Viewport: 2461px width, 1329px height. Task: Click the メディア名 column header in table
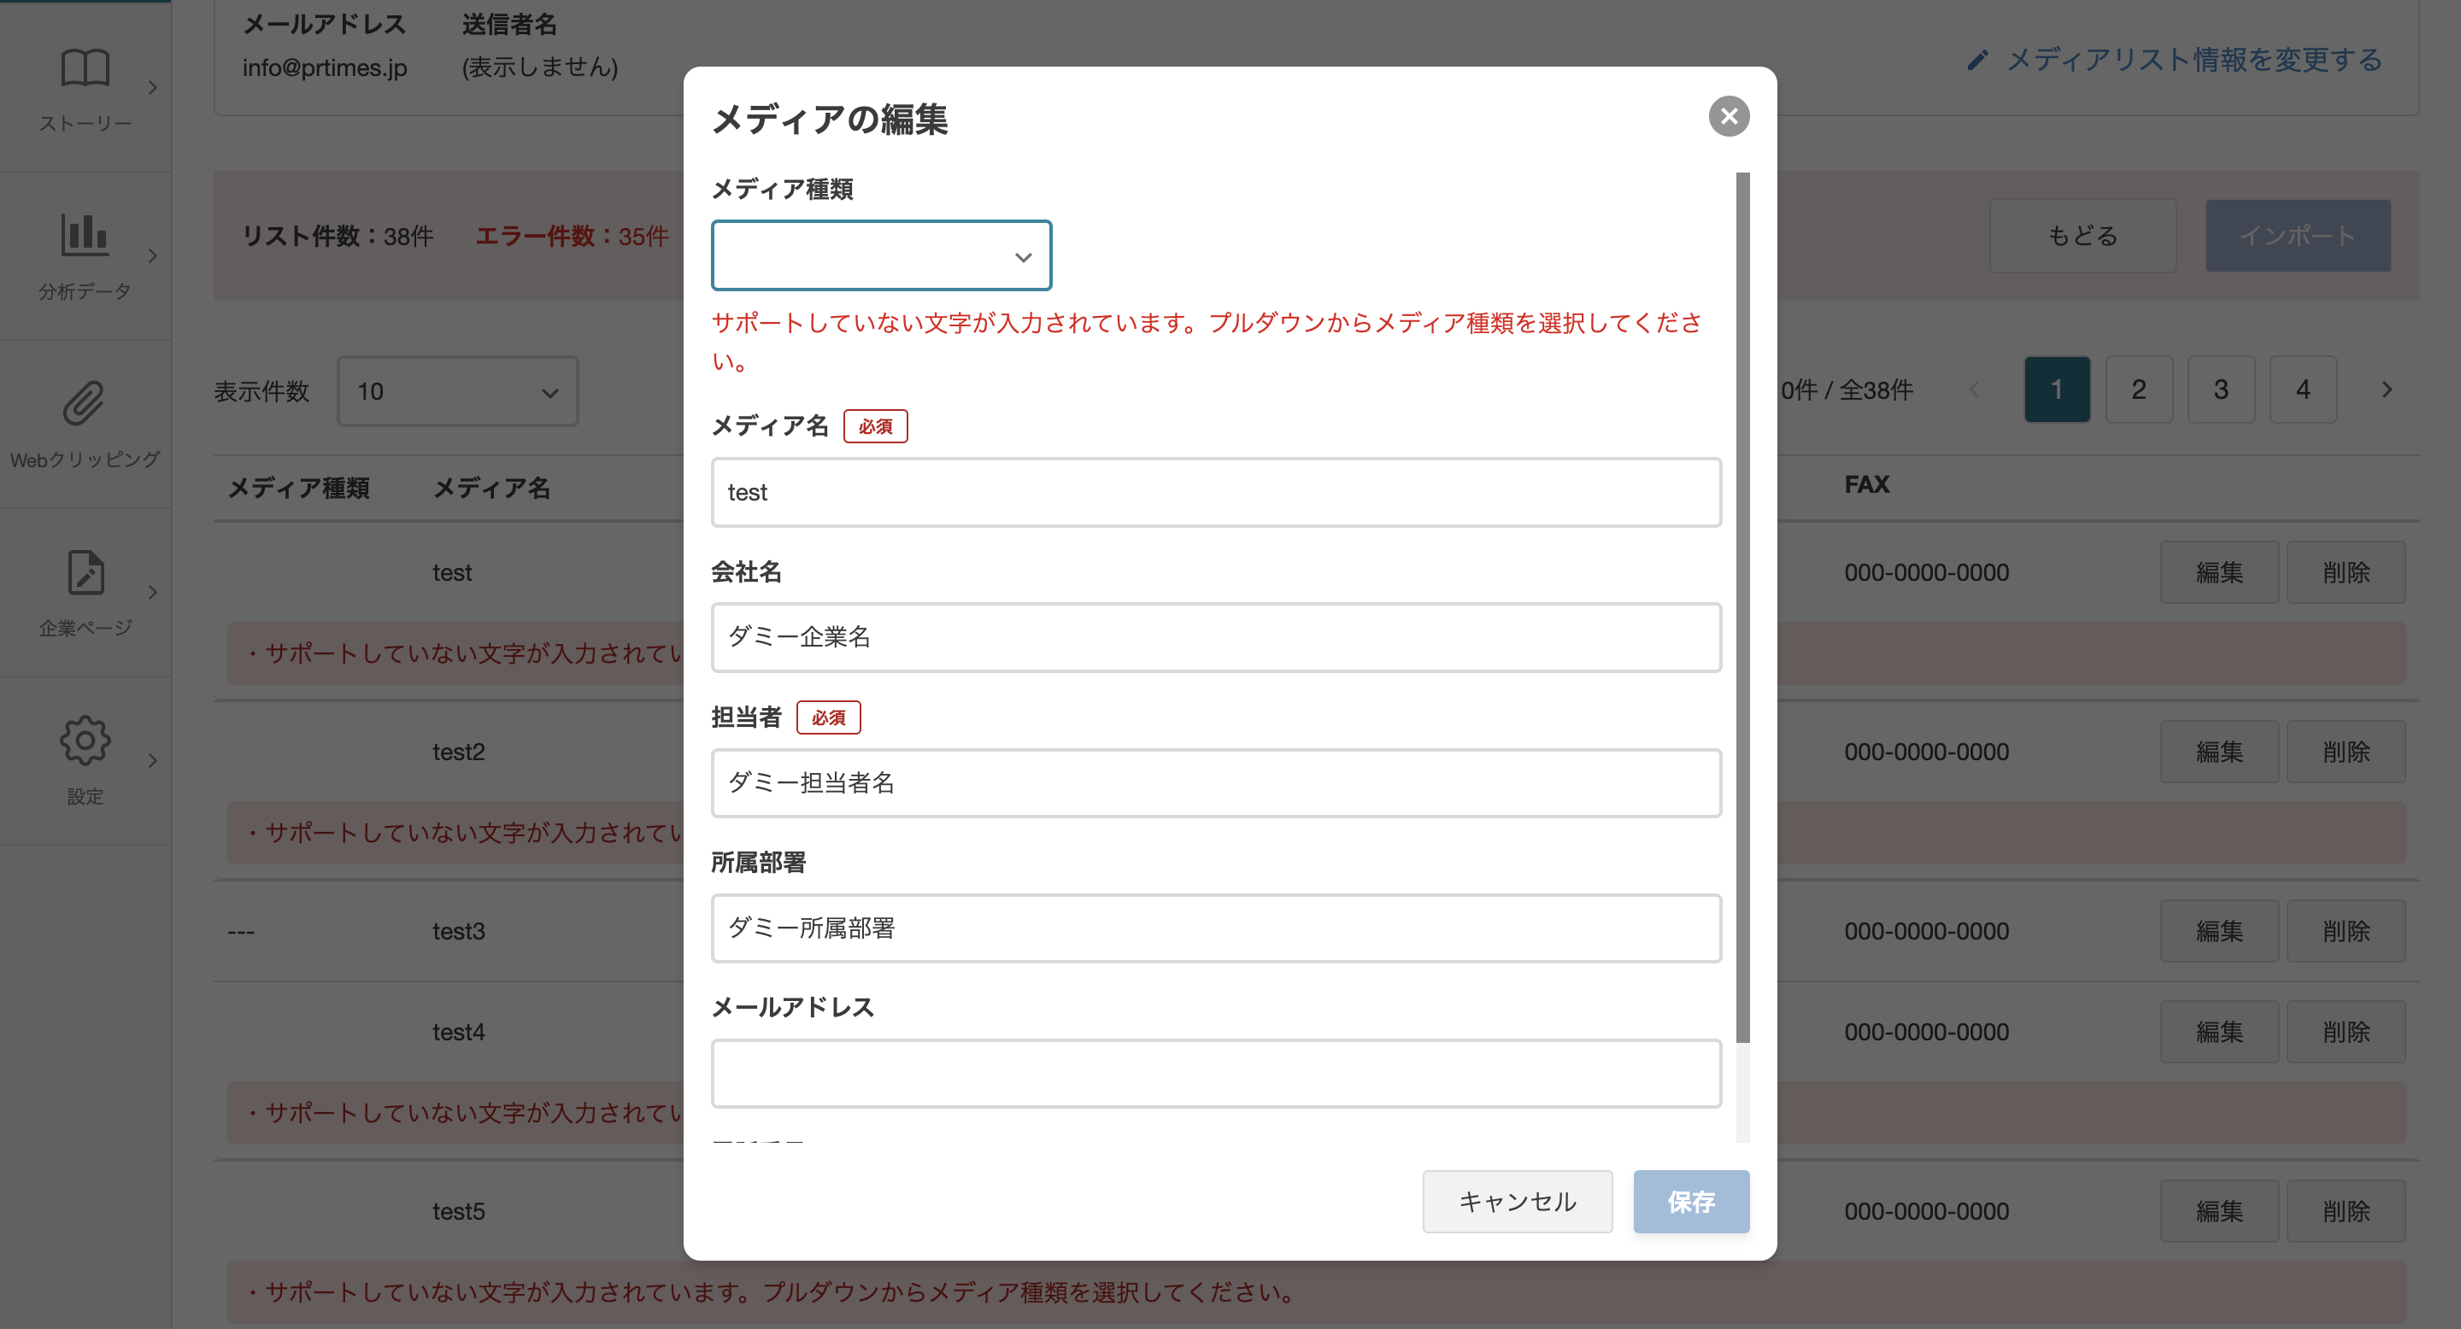(x=492, y=489)
